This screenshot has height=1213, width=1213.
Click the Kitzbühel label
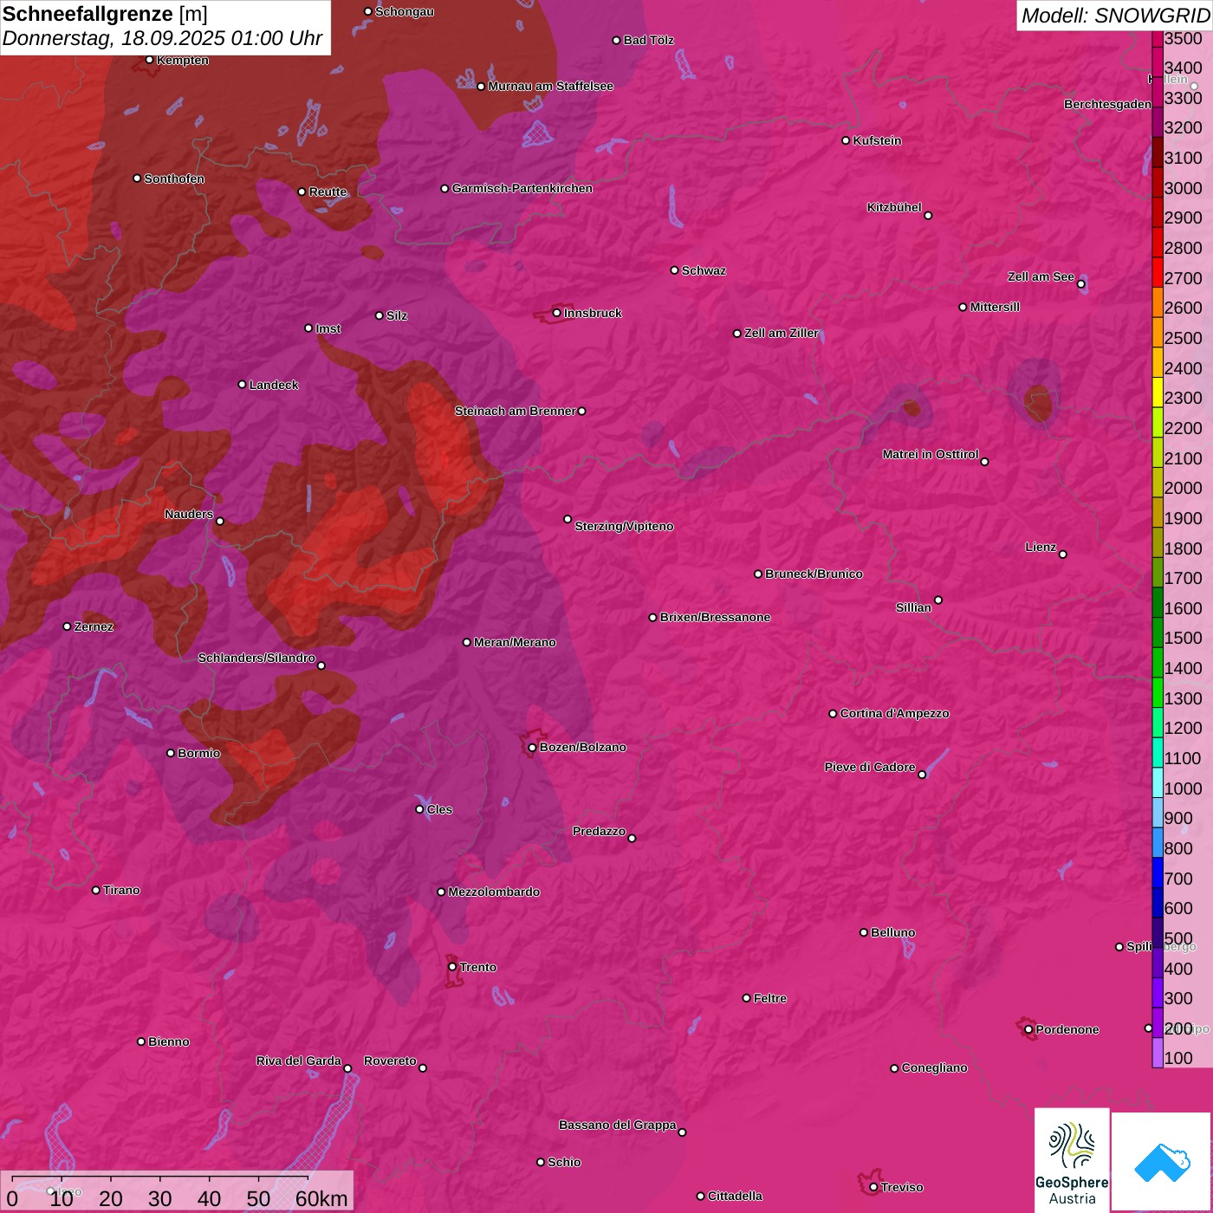point(894,207)
